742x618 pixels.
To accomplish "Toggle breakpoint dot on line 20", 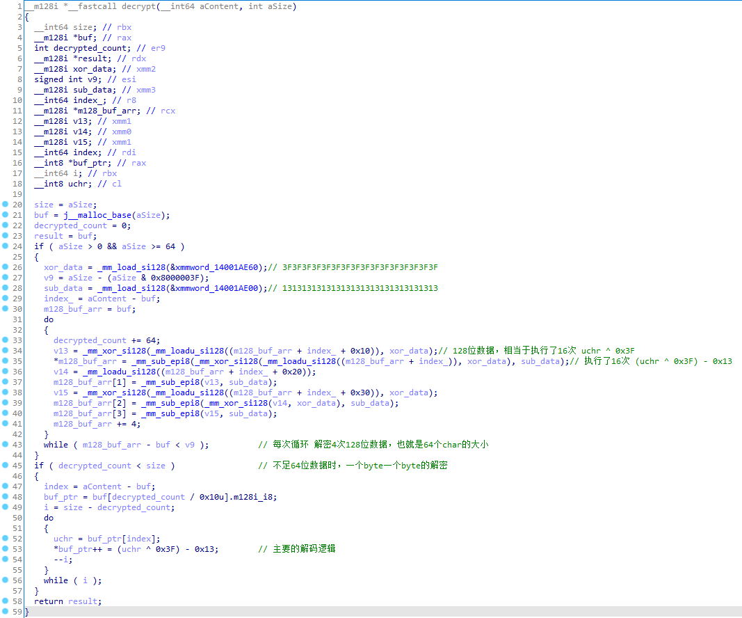I will [5, 204].
